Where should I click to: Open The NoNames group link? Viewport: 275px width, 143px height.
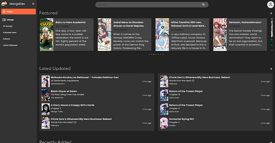(x=57, y=98)
